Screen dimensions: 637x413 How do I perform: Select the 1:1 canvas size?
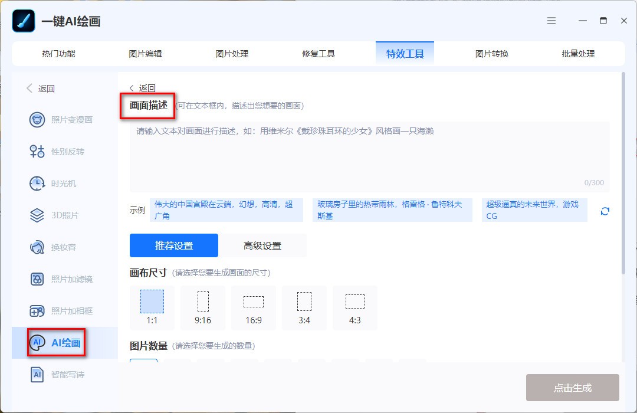coord(152,307)
